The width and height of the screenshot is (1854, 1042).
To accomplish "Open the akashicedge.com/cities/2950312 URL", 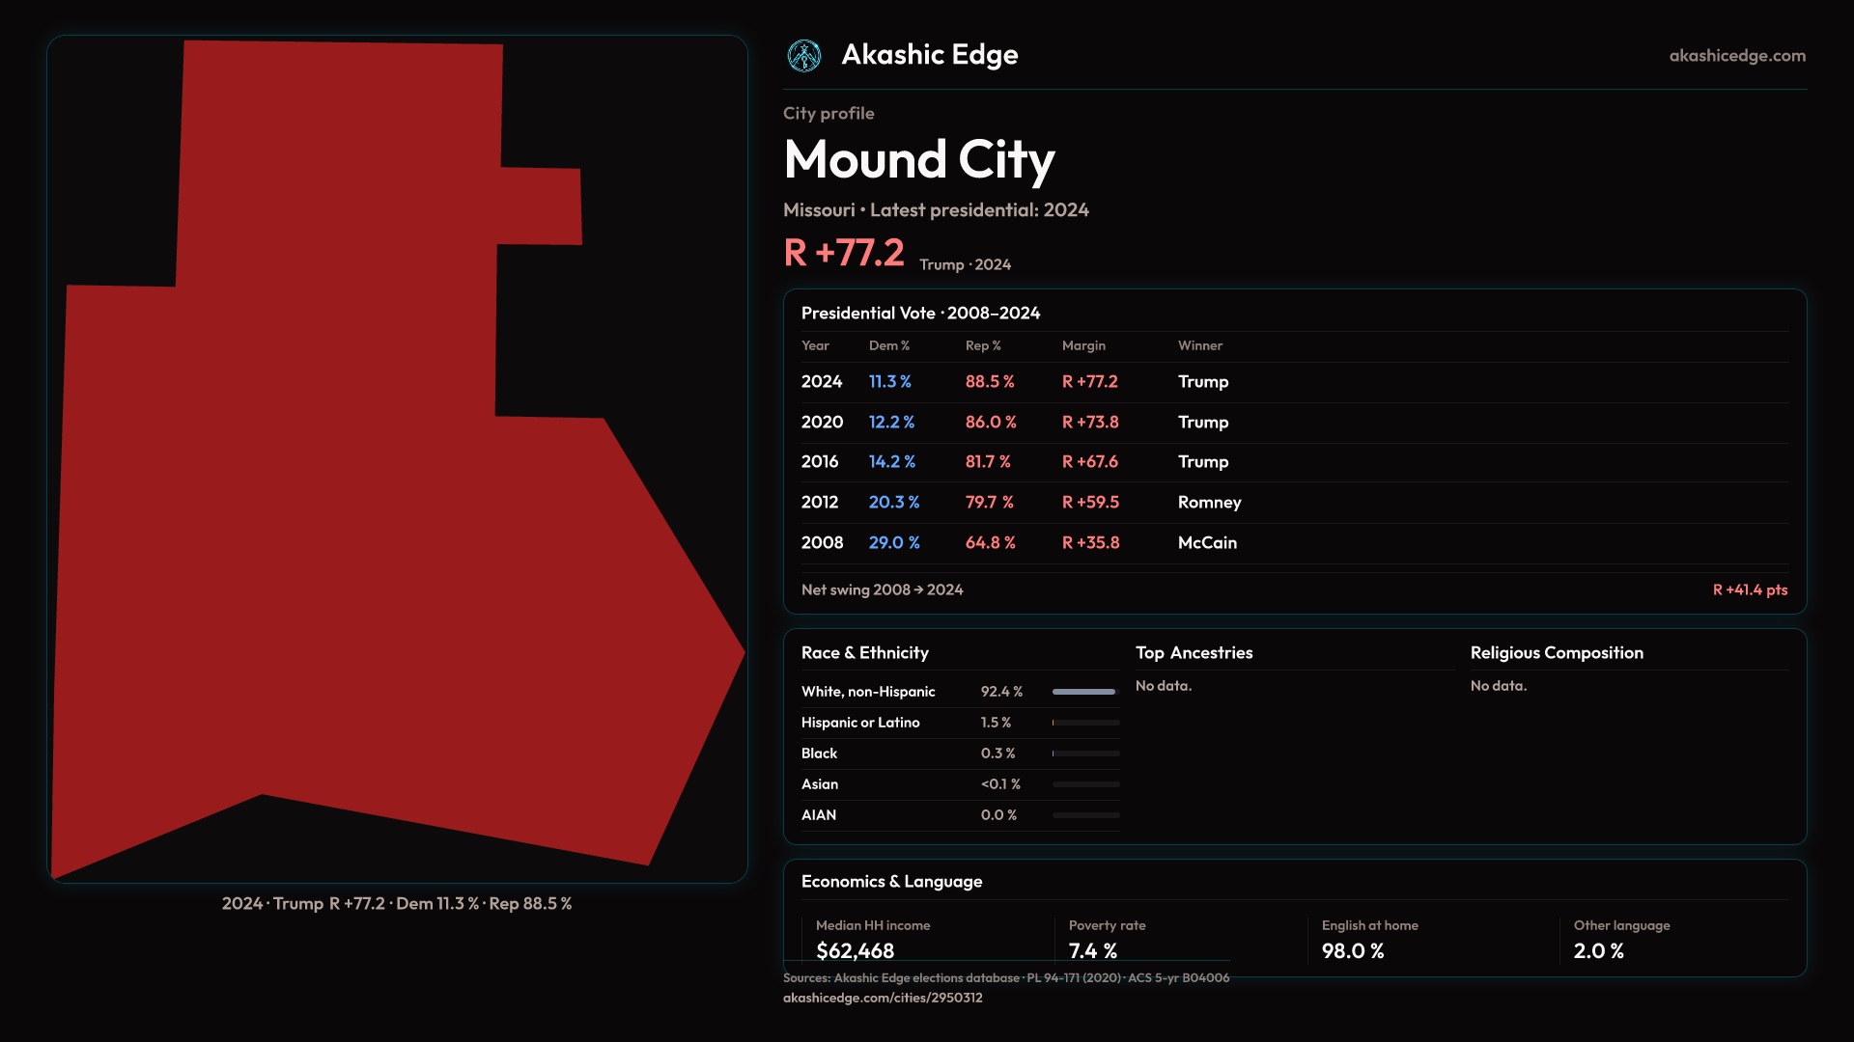I will pos(882,998).
